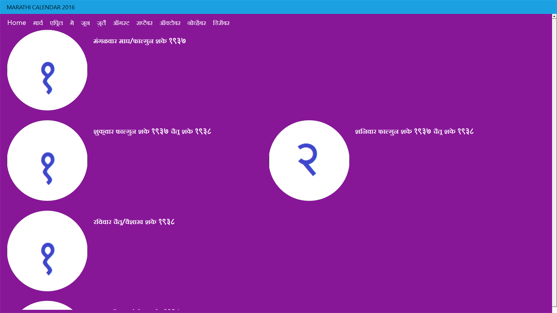
Task: Go to the सप्टेंबर month page
Action: (145, 23)
